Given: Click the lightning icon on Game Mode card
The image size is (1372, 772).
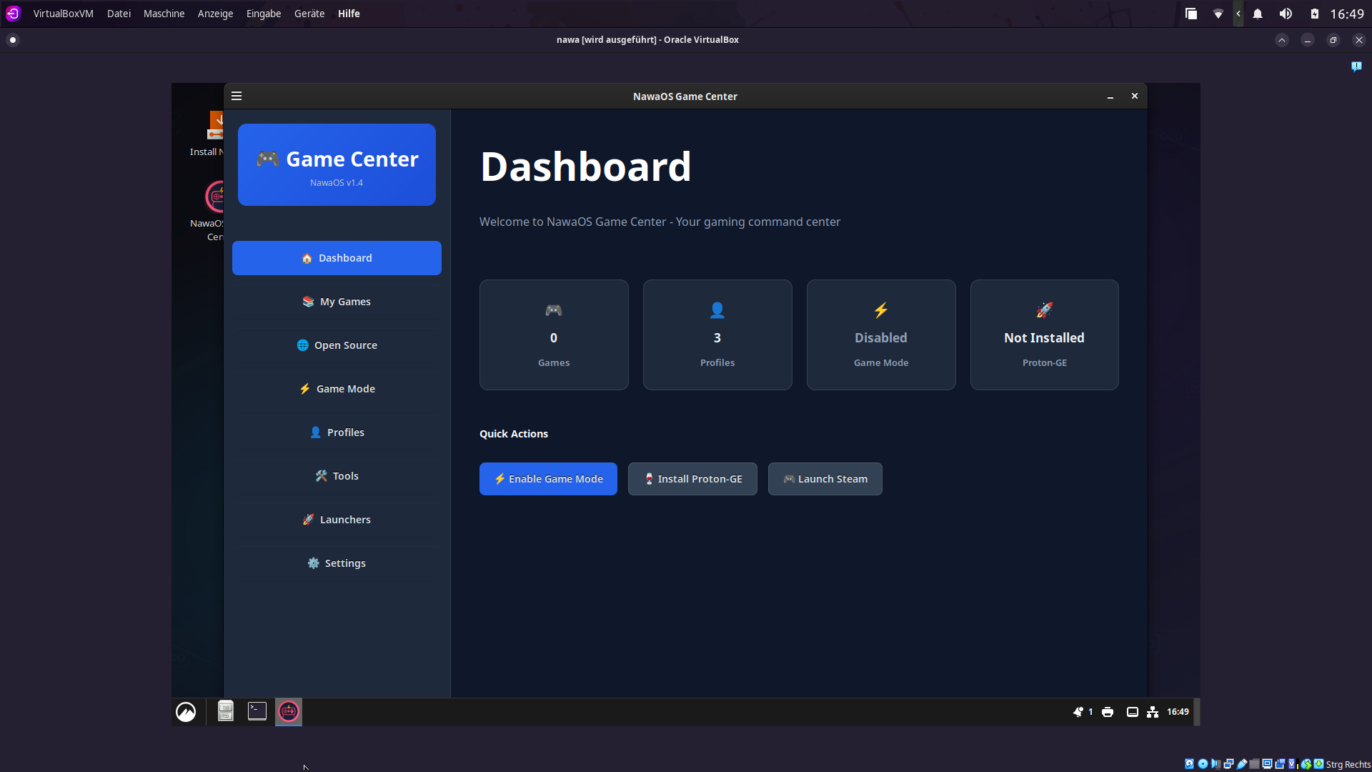Looking at the screenshot, I should click(880, 310).
